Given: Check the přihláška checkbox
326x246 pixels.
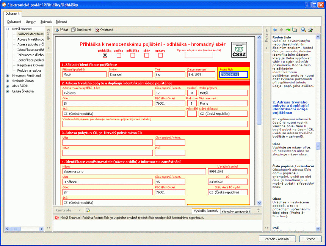Looking at the screenshot, I should point(105,55).
